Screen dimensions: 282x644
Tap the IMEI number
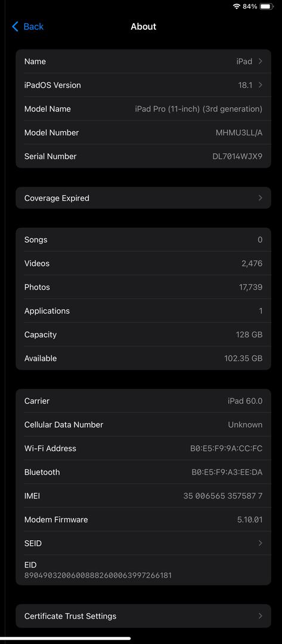point(223,496)
